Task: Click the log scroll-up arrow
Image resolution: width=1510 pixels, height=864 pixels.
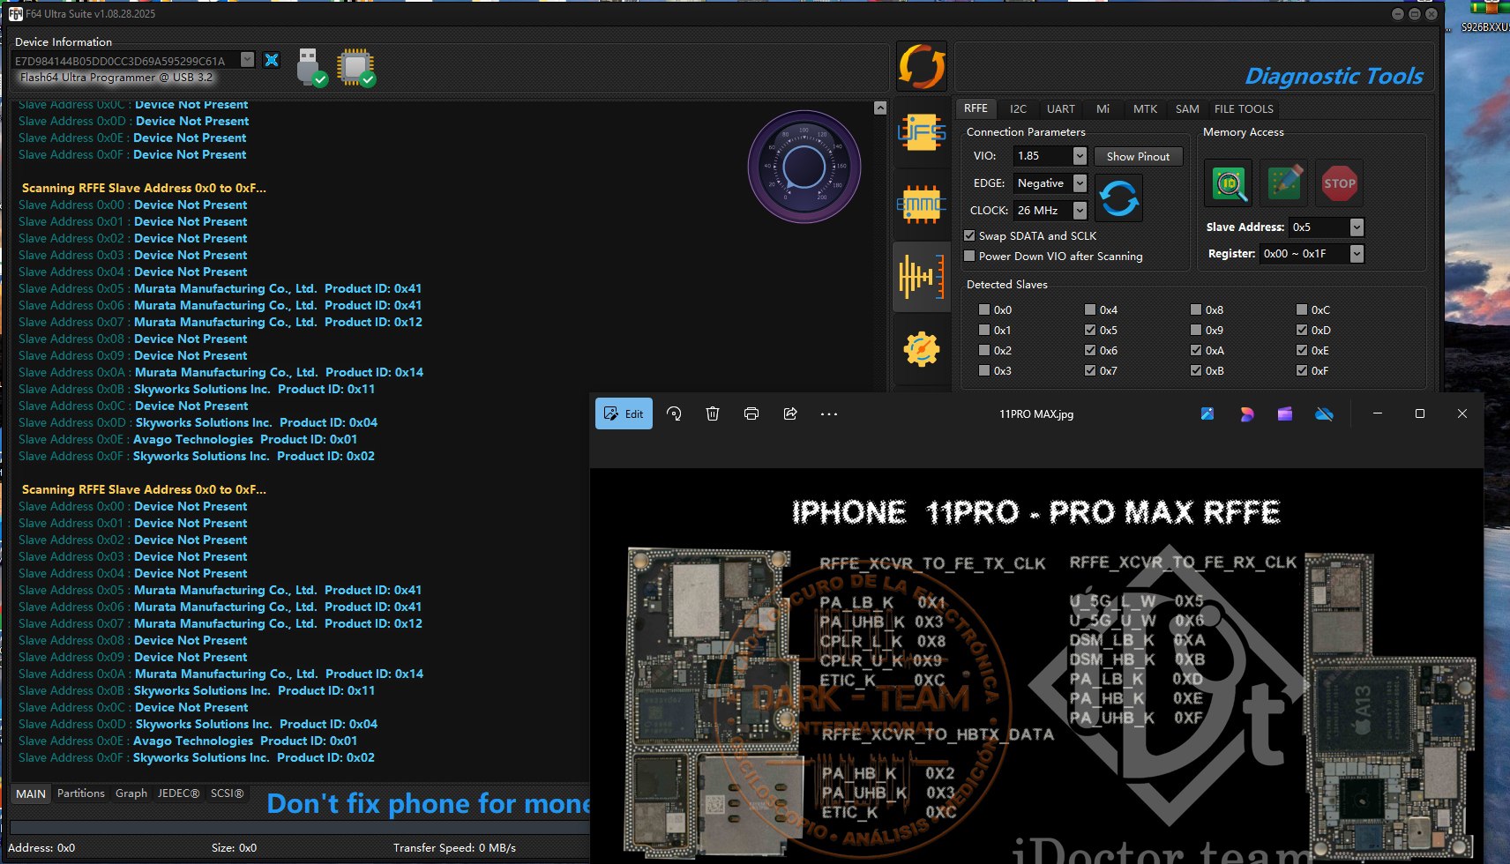Action: [879, 108]
